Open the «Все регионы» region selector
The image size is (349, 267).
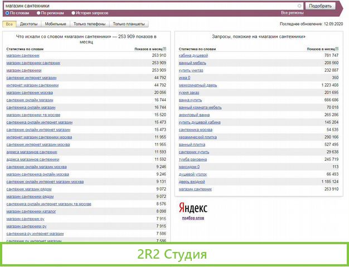(x=292, y=12)
